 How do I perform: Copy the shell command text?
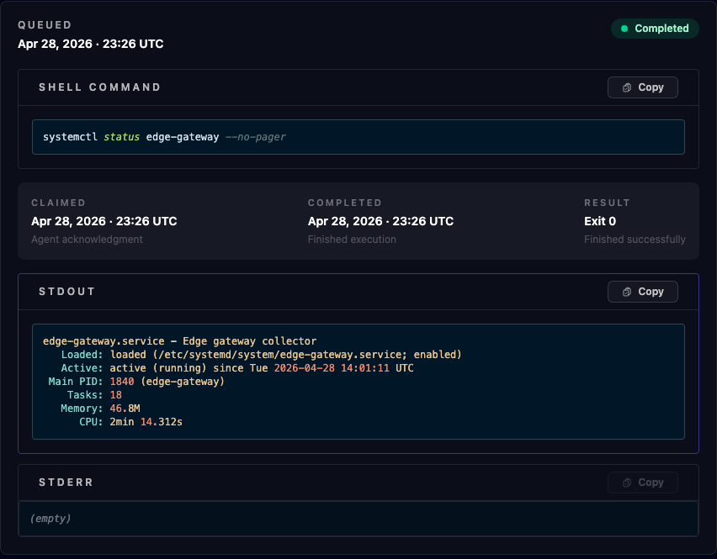pyautogui.click(x=642, y=87)
